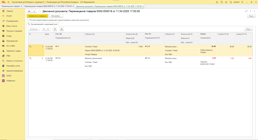This screenshot has height=140, width=258.
Task: Click the back navigation arrow
Action: coord(29,11)
